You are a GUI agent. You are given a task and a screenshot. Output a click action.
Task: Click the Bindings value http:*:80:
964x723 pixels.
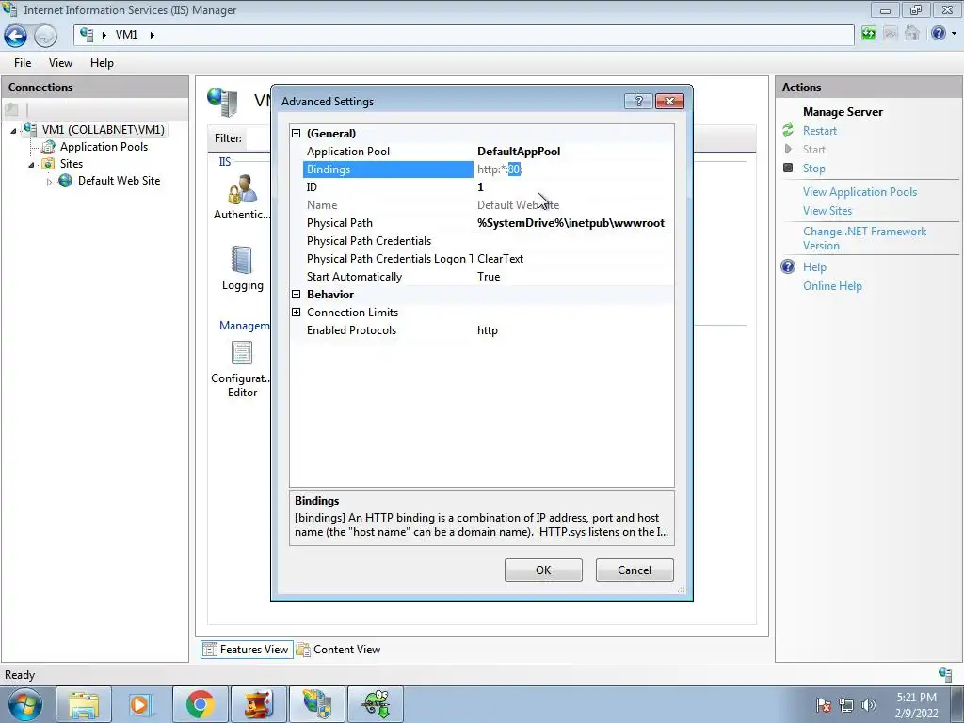pos(499,169)
